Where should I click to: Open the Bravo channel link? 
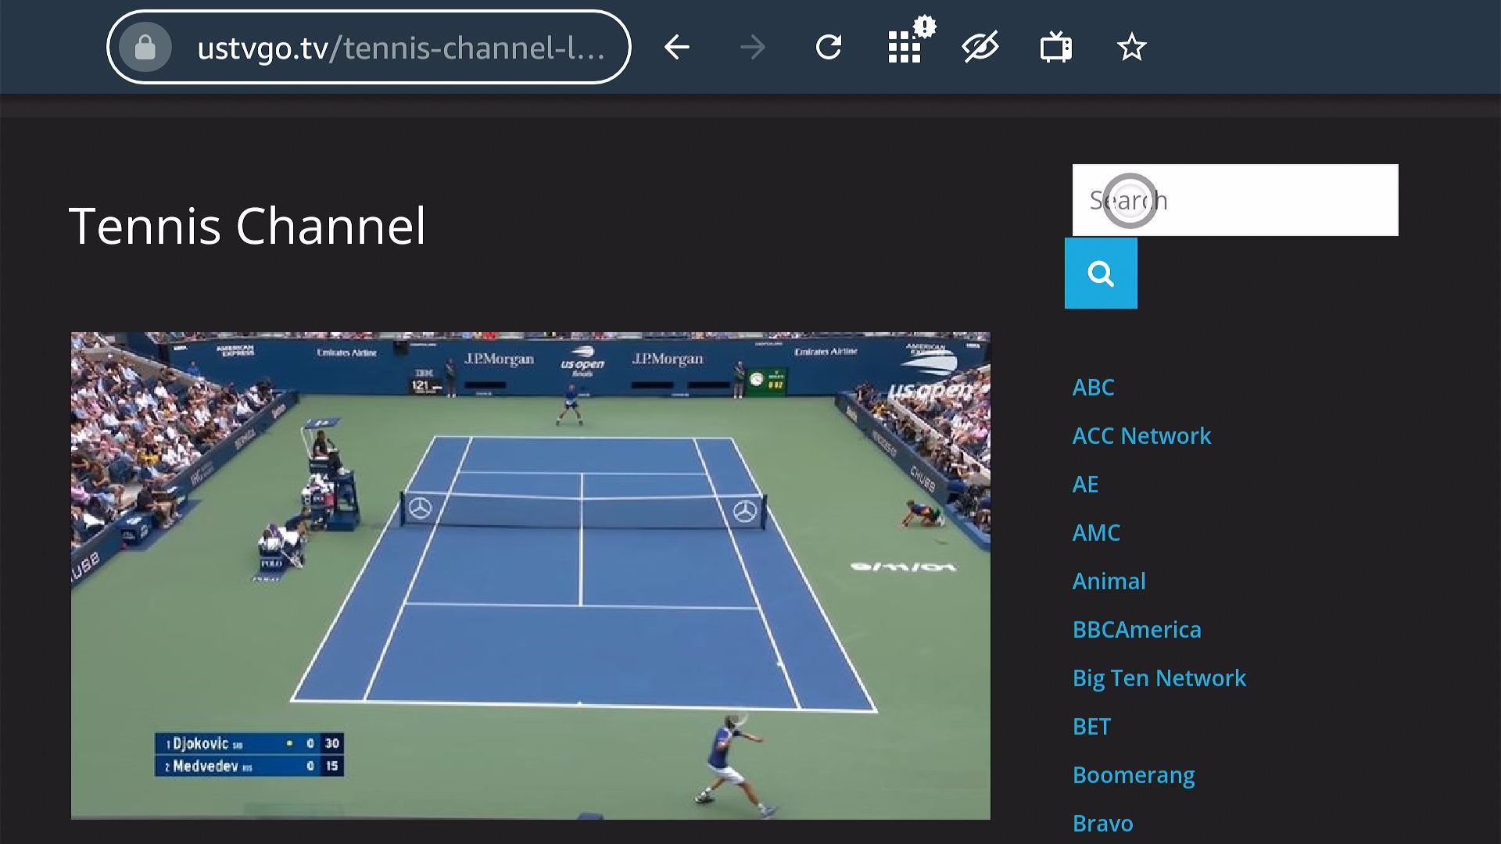point(1102,824)
